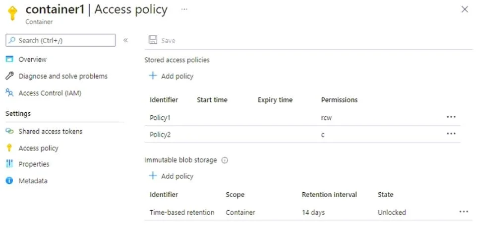Open the more options ellipsis for Policy1

451,117
